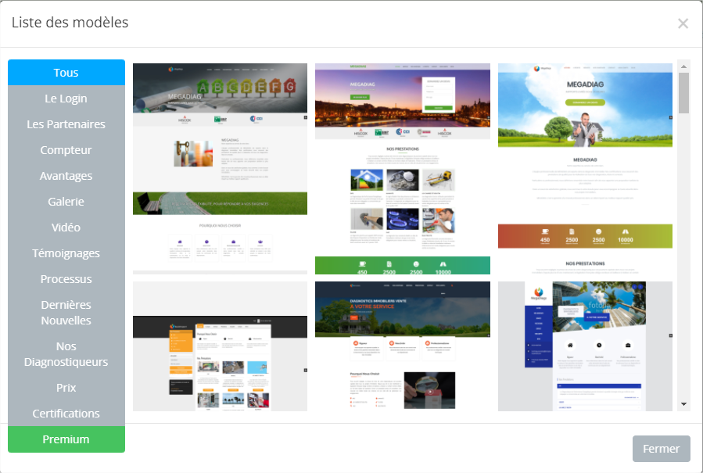The image size is (703, 473).
Task: Pick the dark header orange sidebar template
Action: click(x=221, y=346)
